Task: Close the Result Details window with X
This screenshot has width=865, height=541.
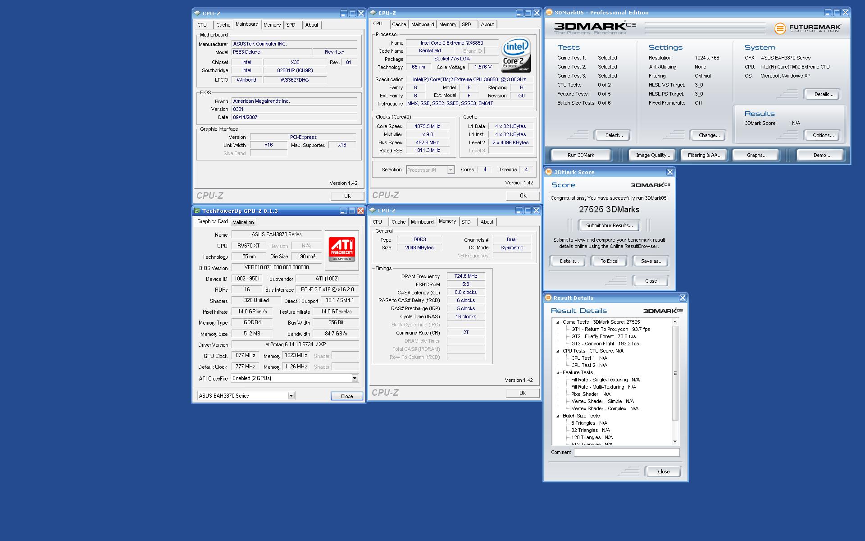Action: tap(683, 298)
